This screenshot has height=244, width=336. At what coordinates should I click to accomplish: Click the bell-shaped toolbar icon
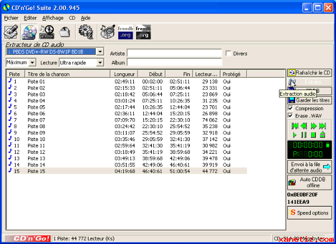pyautogui.click(x=65, y=32)
